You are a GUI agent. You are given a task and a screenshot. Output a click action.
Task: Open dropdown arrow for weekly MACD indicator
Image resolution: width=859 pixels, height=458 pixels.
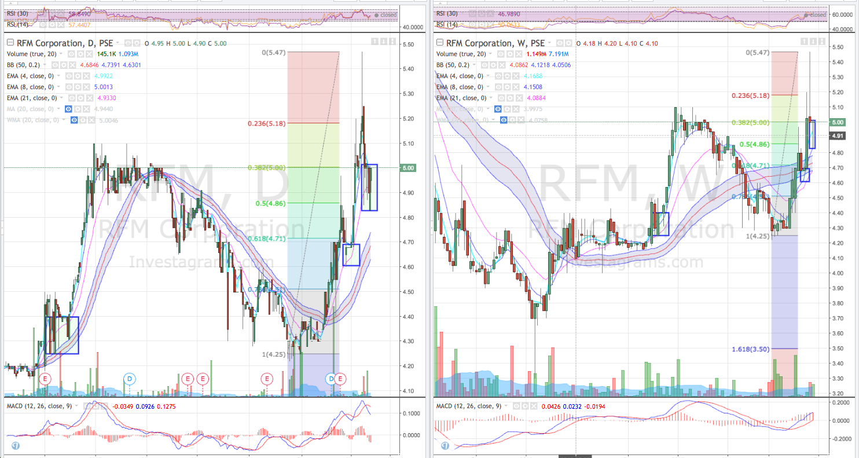click(x=506, y=406)
